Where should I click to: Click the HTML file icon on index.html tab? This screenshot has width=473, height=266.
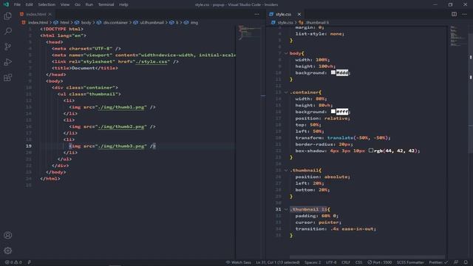pos(21,14)
